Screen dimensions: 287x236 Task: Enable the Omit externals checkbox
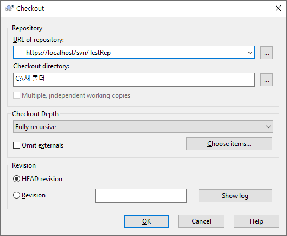point(16,145)
